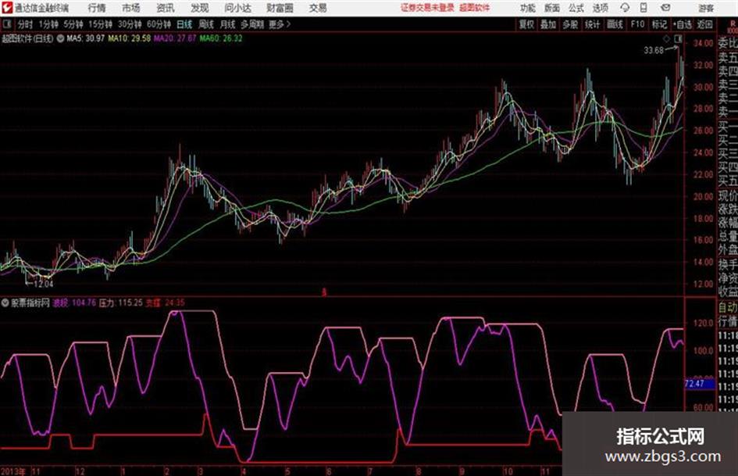This screenshot has width=738, height=476.
Task: Click the 12.04 low price label
Action: 43,284
